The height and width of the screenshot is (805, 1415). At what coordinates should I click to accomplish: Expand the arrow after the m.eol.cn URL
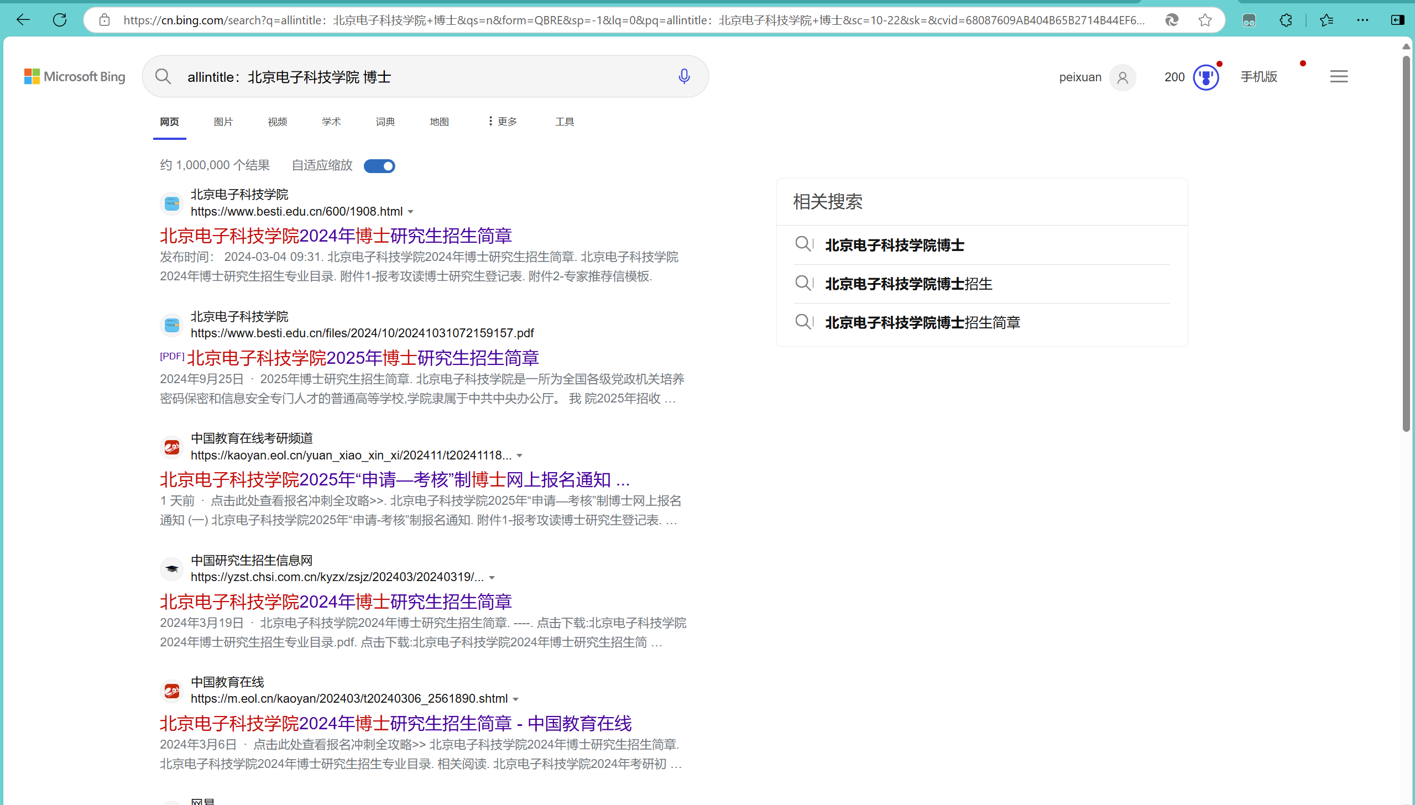(x=516, y=699)
